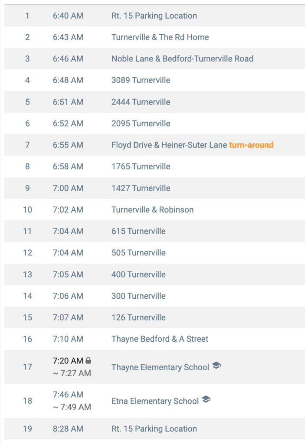Select the orange turn-around label

pyautogui.click(x=251, y=145)
